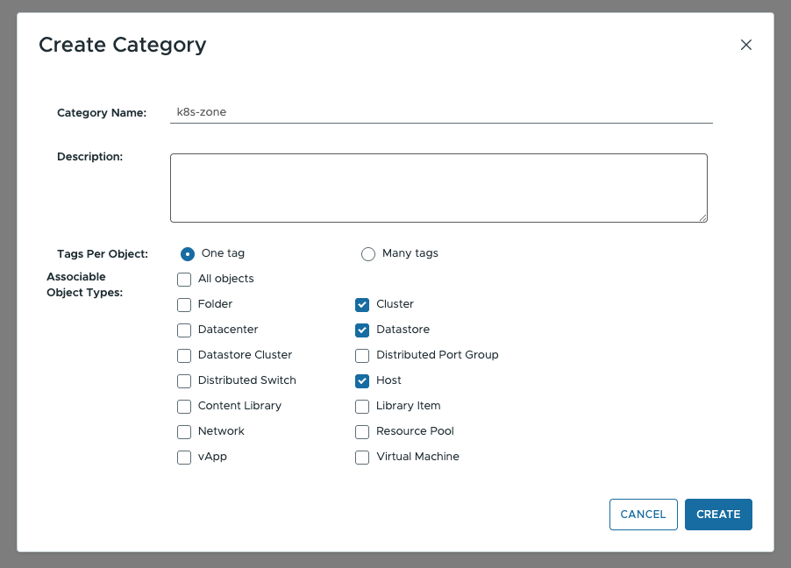Select the Many tags option

[368, 253]
